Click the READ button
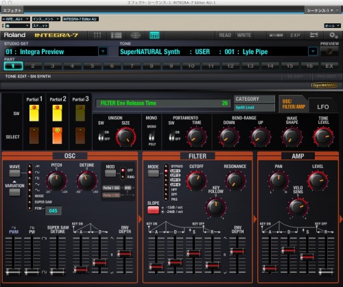Image resolution: width=343 pixels, height=287 pixels. click(225, 35)
